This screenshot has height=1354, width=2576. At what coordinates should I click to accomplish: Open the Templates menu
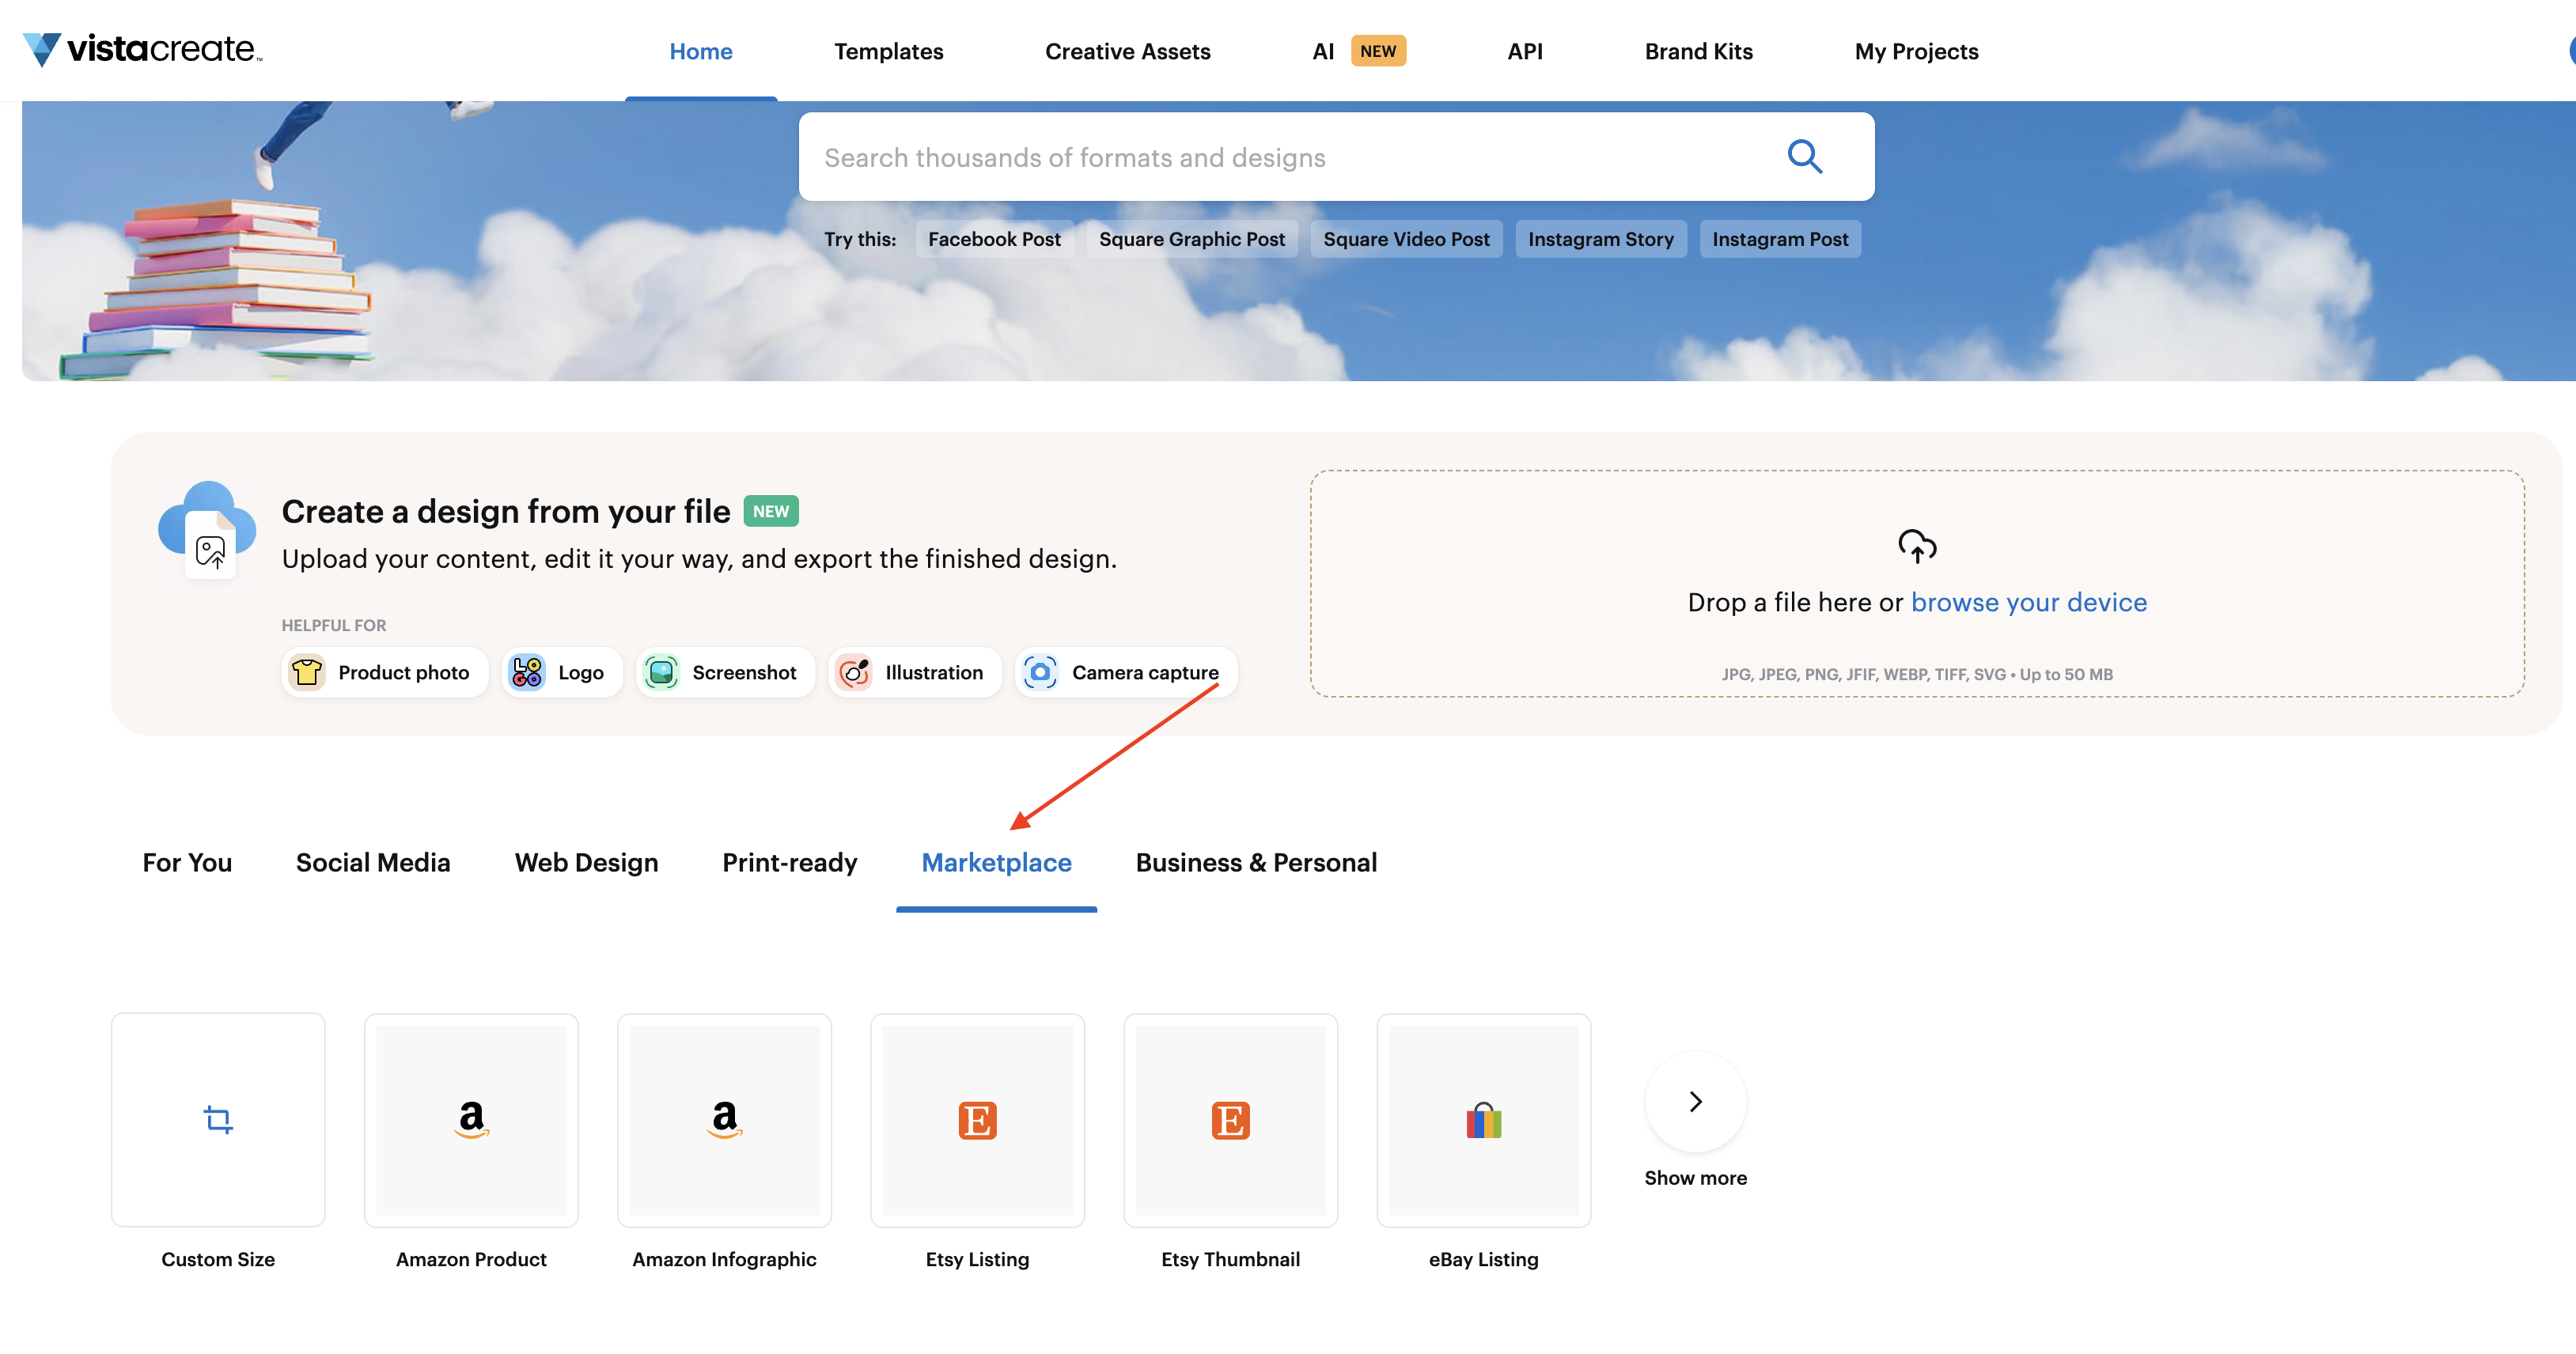coord(889,51)
